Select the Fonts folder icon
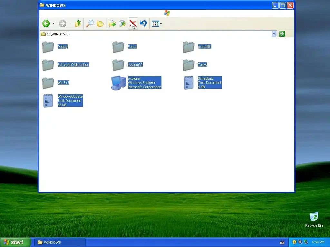The width and height of the screenshot is (330, 247). 118,47
